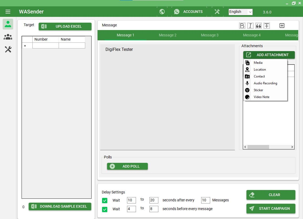Click the wait minimum field showing 10
Screen dimensions: 303x219
tap(132, 200)
